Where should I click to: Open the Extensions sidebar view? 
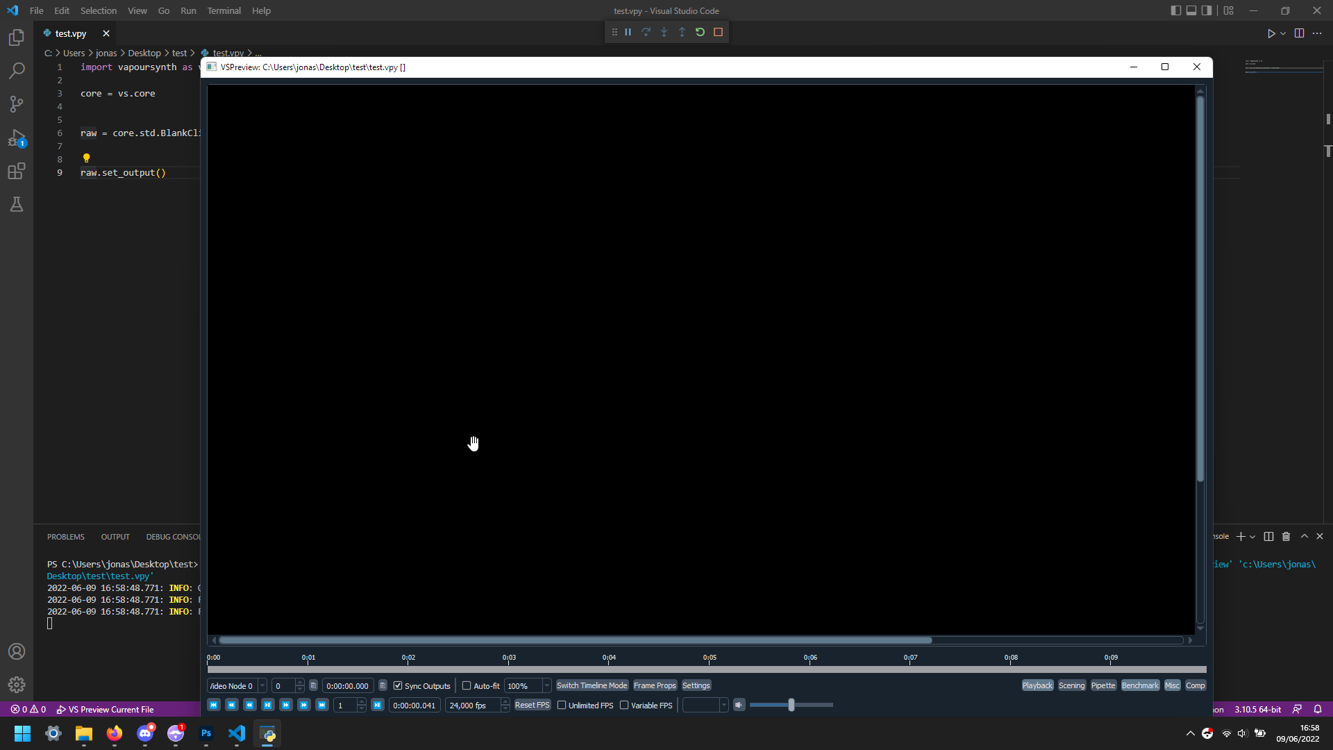(17, 171)
